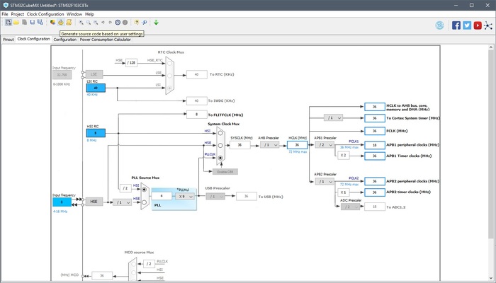Redo the clock change
This screenshot has width=496, height=283.
pyautogui.click(x=110, y=23)
